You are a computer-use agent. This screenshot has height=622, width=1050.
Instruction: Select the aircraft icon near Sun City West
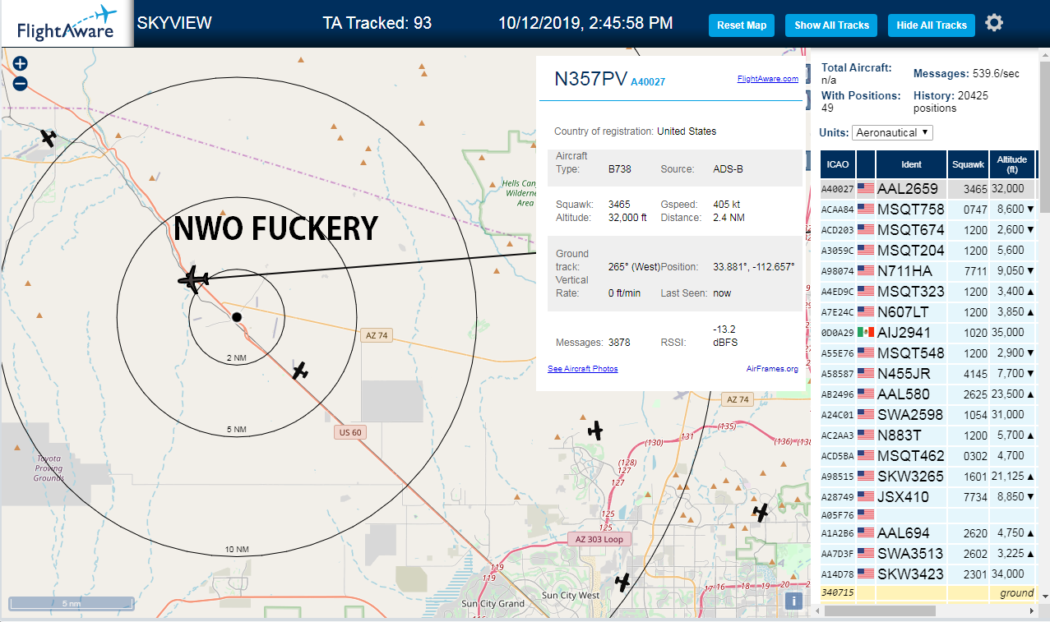pyautogui.click(x=623, y=583)
